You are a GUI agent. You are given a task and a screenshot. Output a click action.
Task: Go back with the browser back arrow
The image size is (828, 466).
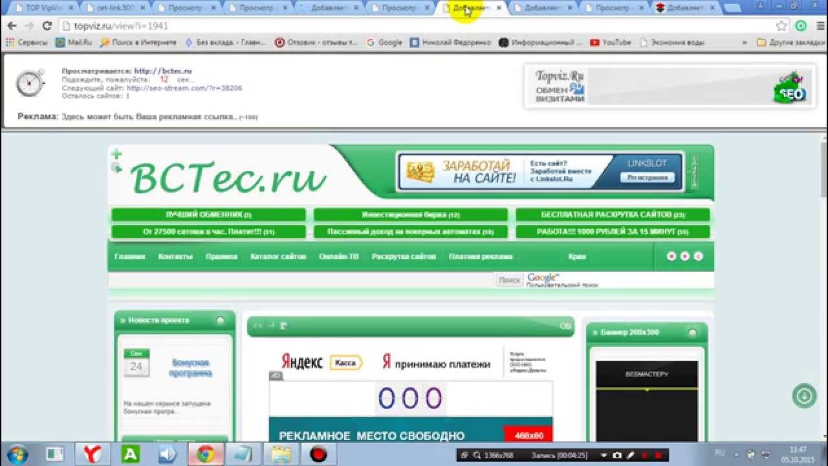[12, 26]
